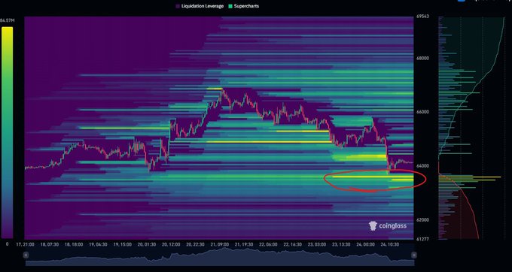Click the longest yellow bar in right liquidation histogram

click(470, 177)
